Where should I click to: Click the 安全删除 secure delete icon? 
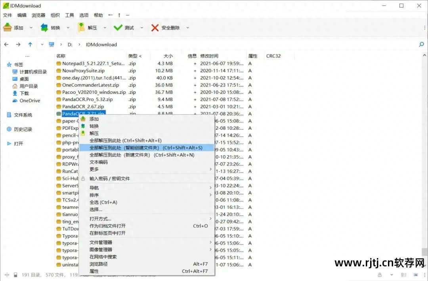[x=154, y=27]
